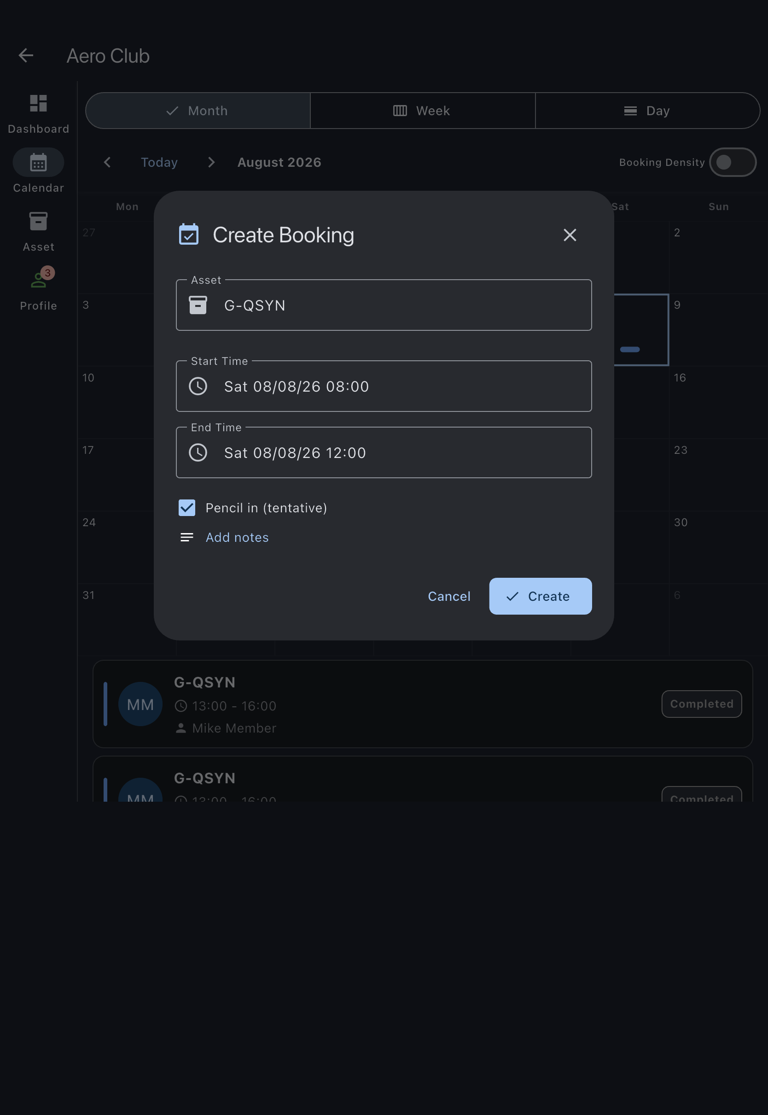Click the Add notes link
The height and width of the screenshot is (1115, 768).
(x=237, y=537)
